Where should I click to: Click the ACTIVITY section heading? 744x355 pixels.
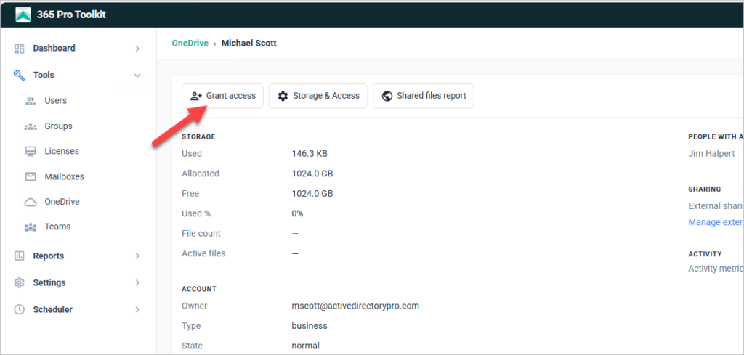coord(705,253)
